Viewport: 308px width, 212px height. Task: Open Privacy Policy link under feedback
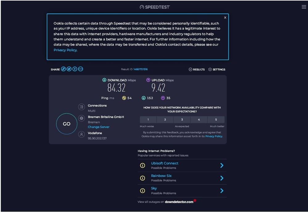pyautogui.click(x=214, y=136)
